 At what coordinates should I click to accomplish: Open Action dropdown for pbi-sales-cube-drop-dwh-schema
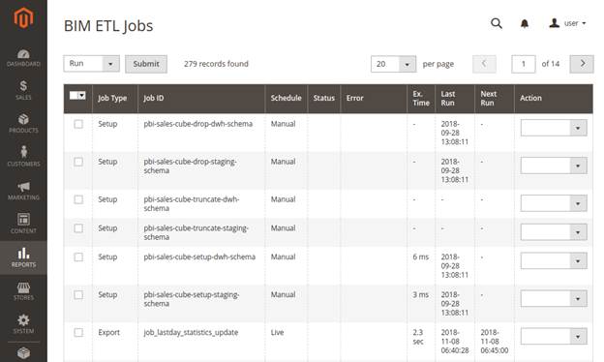[554, 128]
